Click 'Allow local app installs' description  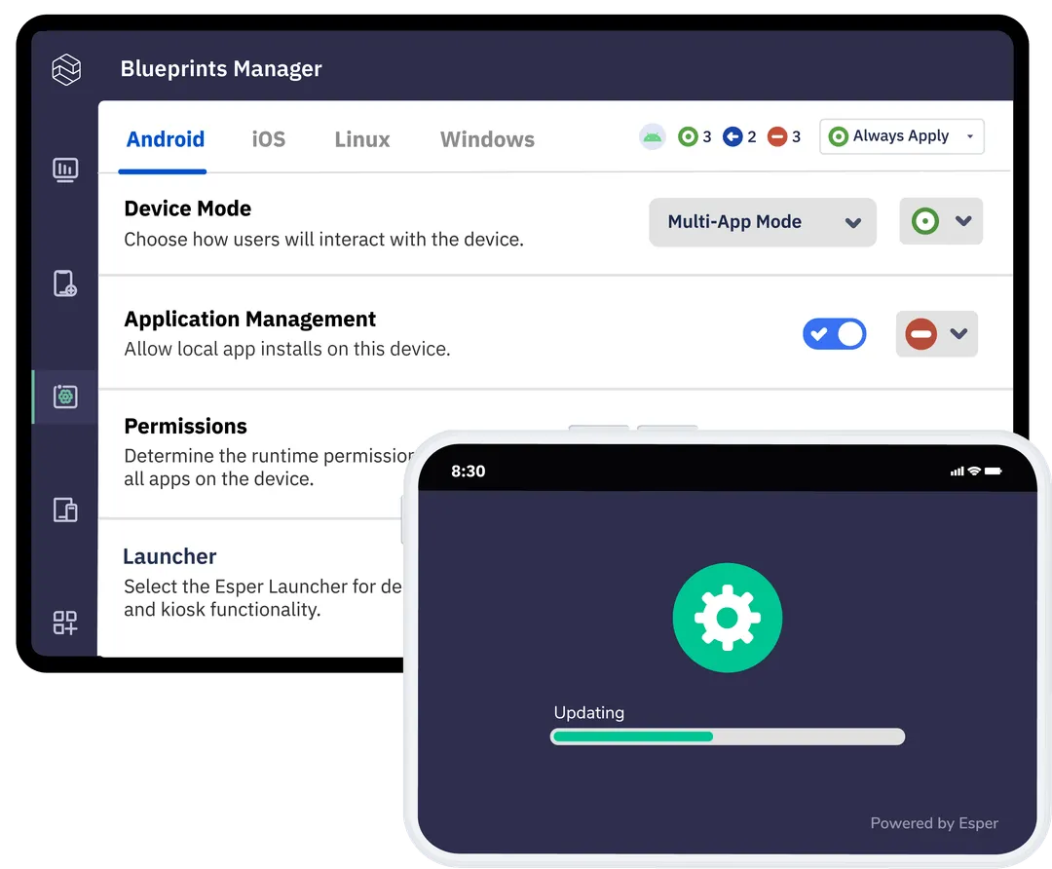(287, 349)
